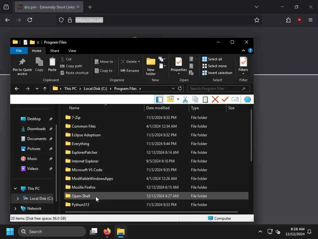Click Select none in the ribbon
This screenshot has height=239, width=318.
point(215,66)
